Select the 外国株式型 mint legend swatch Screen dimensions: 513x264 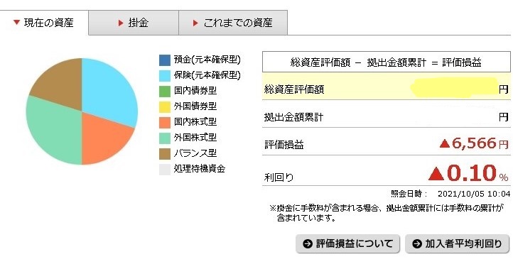point(165,138)
